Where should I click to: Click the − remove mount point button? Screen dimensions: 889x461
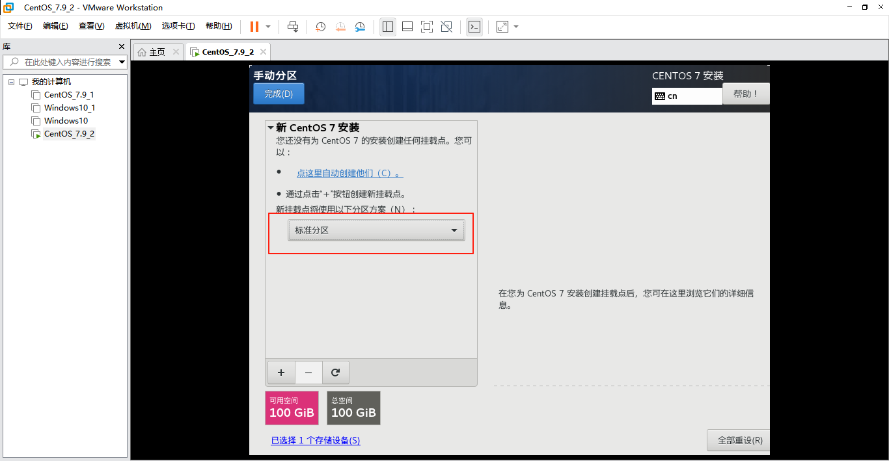click(x=308, y=373)
